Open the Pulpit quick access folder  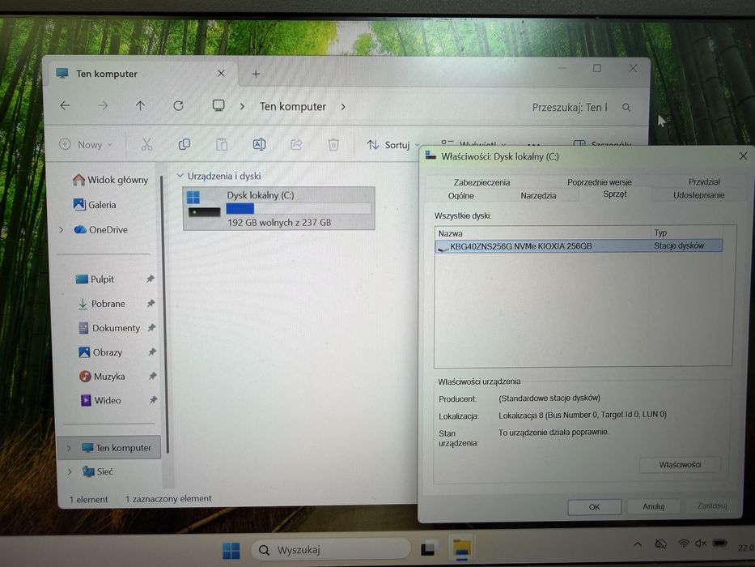(x=95, y=279)
